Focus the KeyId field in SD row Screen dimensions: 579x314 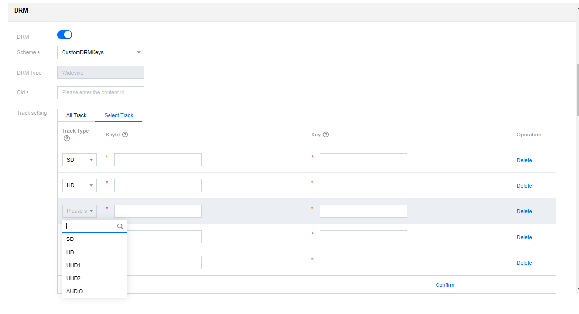(x=157, y=160)
